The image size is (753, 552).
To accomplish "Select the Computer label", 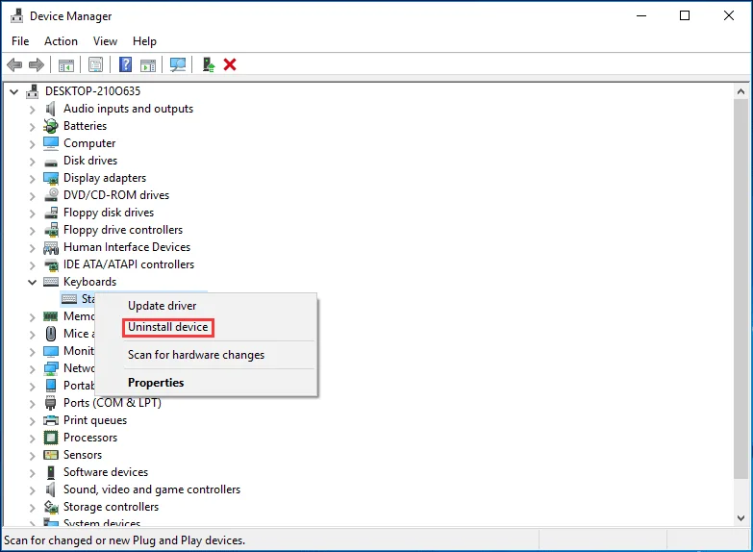I will [89, 143].
